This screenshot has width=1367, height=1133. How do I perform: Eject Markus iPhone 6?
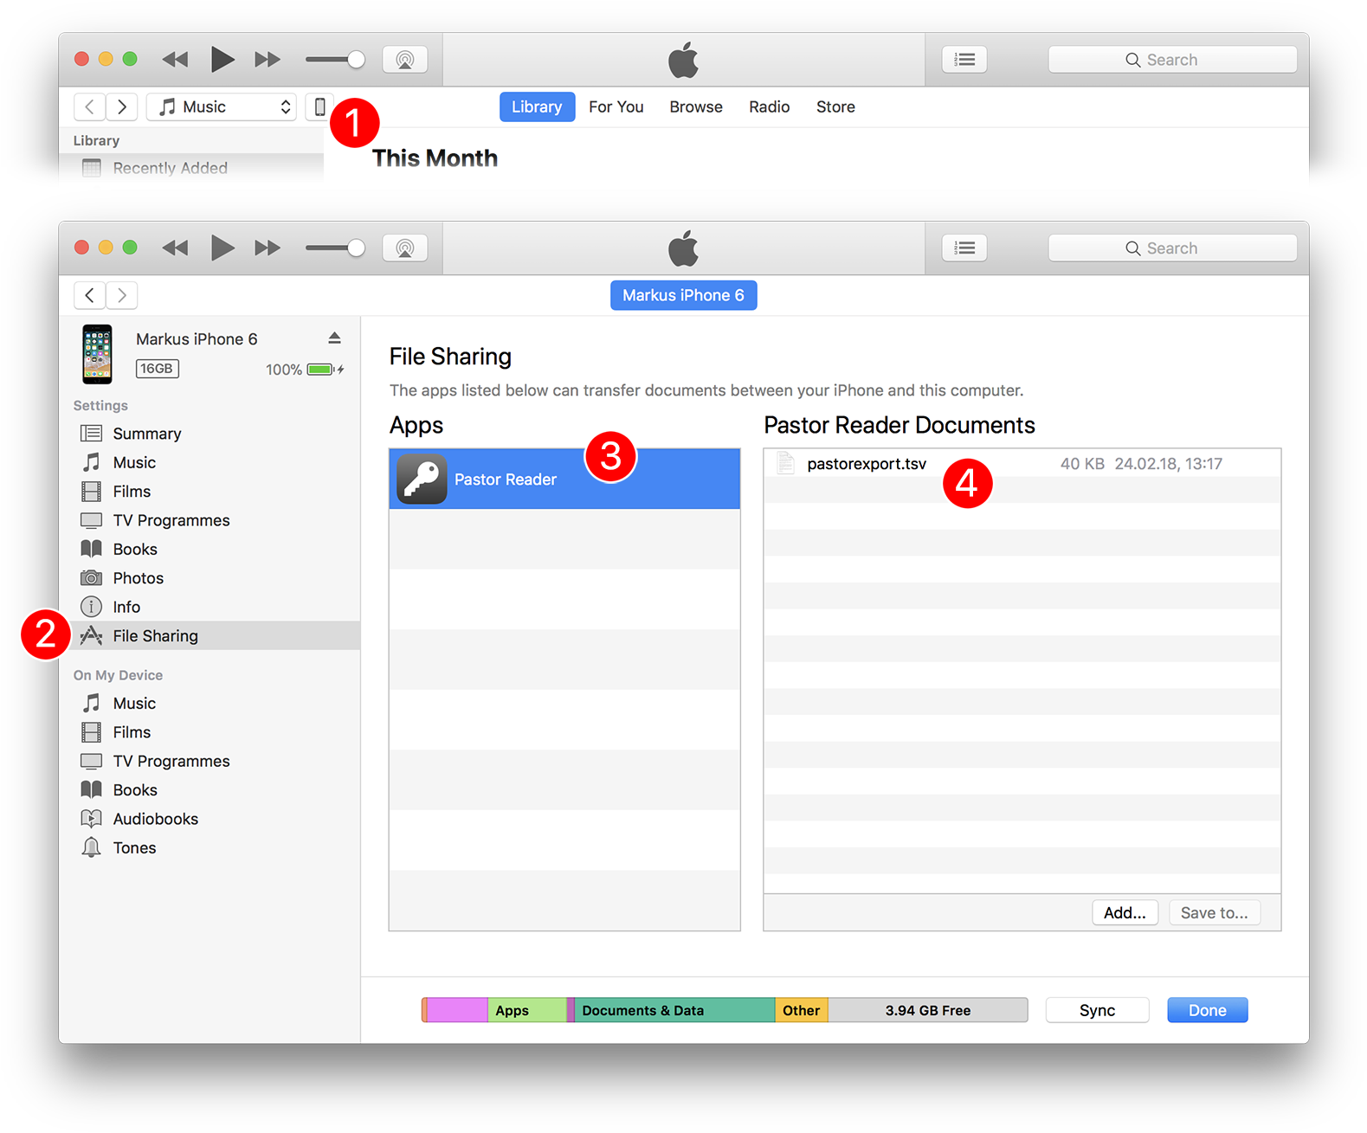[x=334, y=338]
